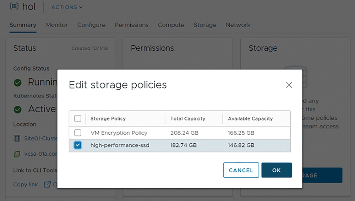This screenshot has width=355, height=201.
Task: Click the green Running status check icon
Action: tap(18, 83)
